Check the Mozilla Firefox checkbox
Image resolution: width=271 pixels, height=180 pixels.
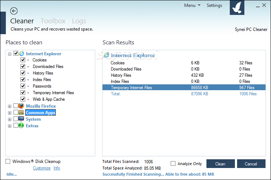click(16, 105)
